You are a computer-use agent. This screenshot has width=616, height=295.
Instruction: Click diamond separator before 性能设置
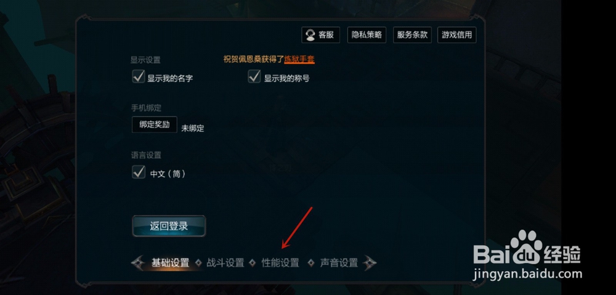tap(253, 263)
